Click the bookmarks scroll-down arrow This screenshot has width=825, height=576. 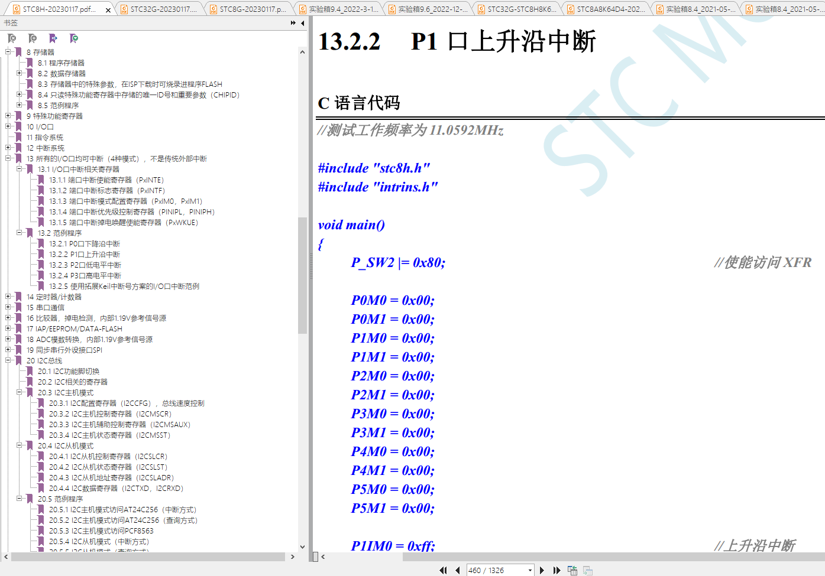(302, 547)
